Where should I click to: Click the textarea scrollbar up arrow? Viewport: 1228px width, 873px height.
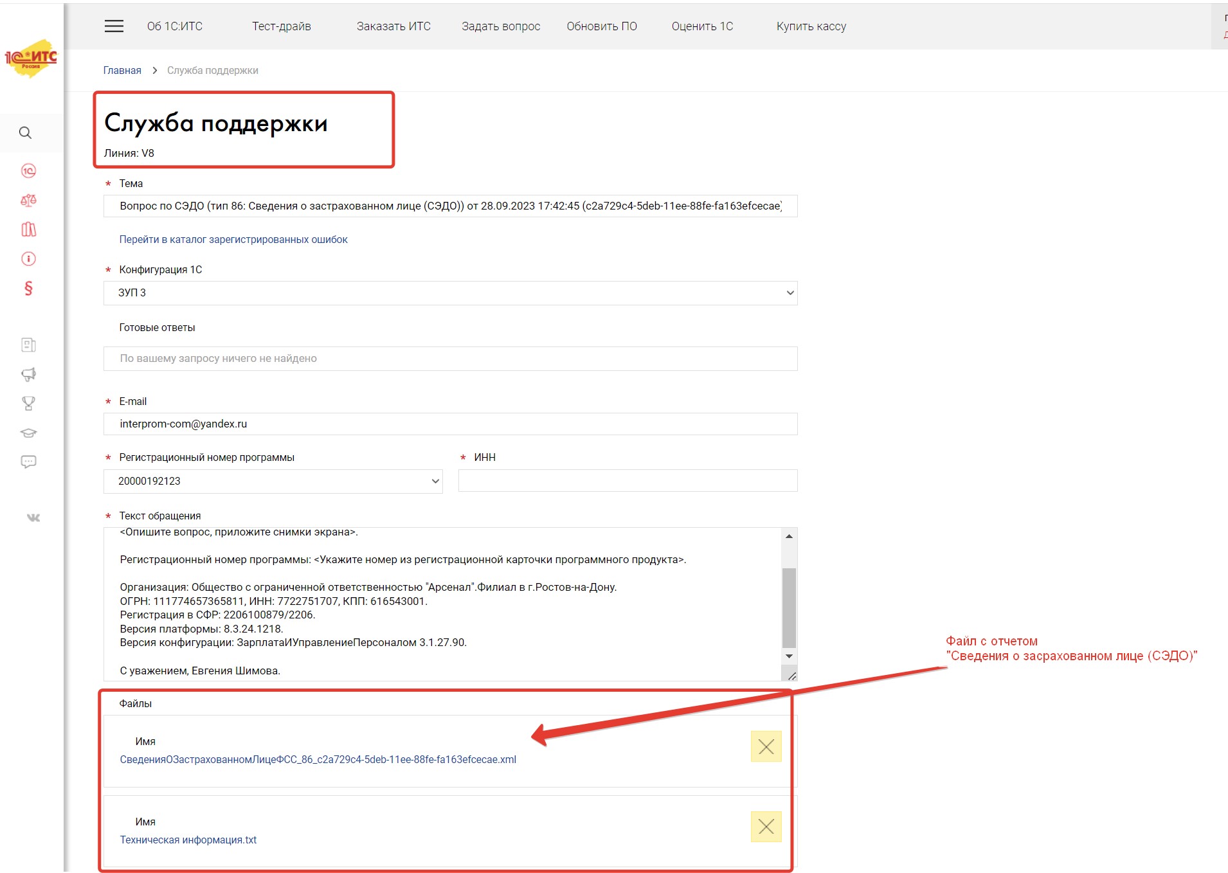[x=789, y=536]
